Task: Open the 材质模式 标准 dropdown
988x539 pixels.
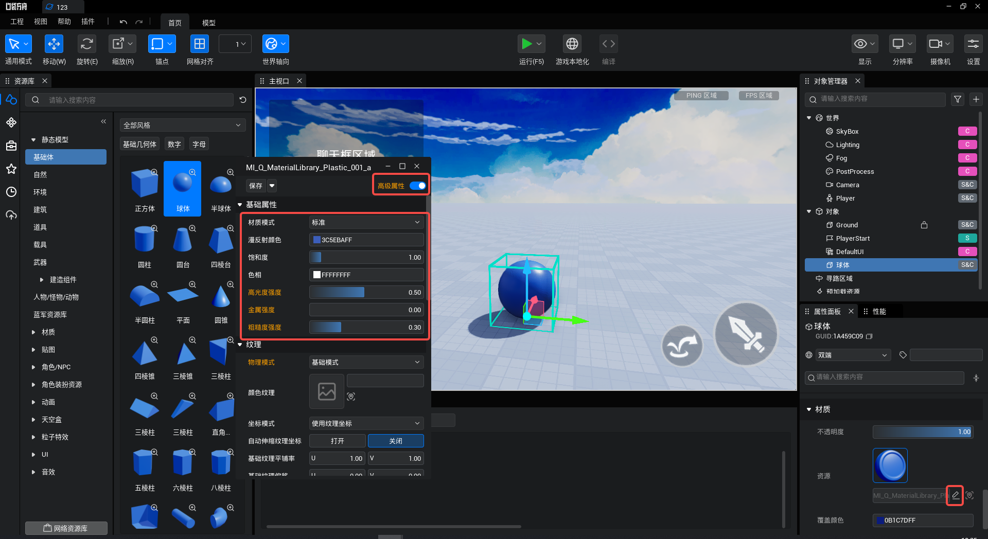Action: point(366,222)
